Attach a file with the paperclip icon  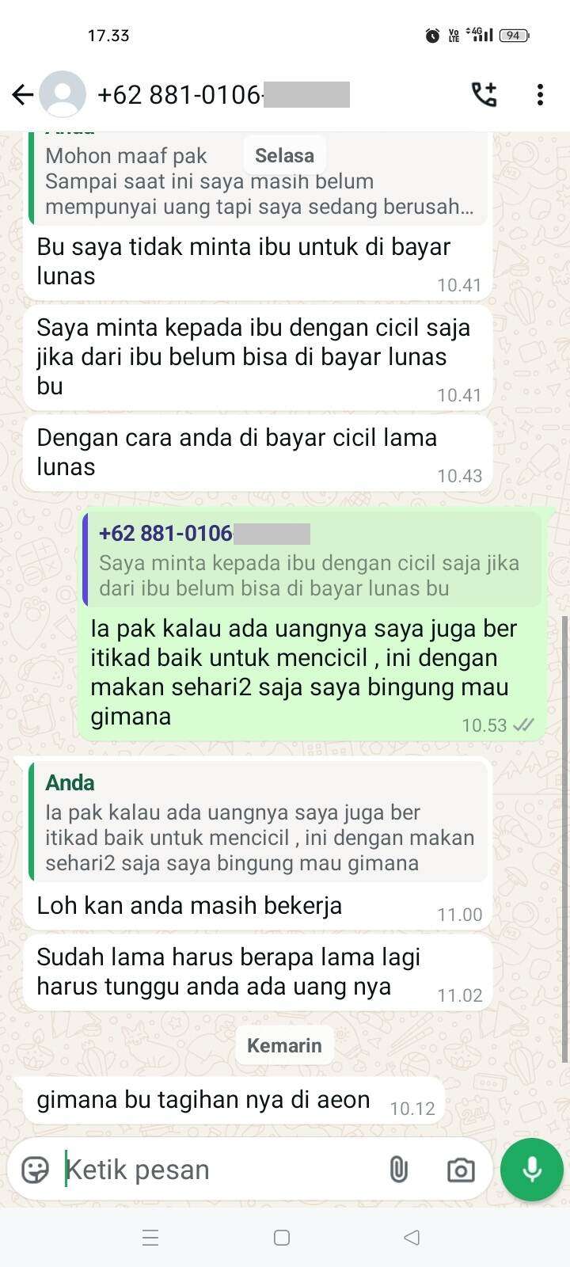coord(398,1170)
